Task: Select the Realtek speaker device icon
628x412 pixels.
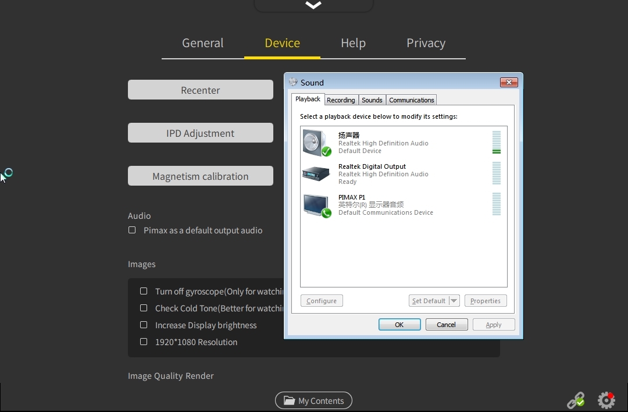Action: (x=317, y=143)
